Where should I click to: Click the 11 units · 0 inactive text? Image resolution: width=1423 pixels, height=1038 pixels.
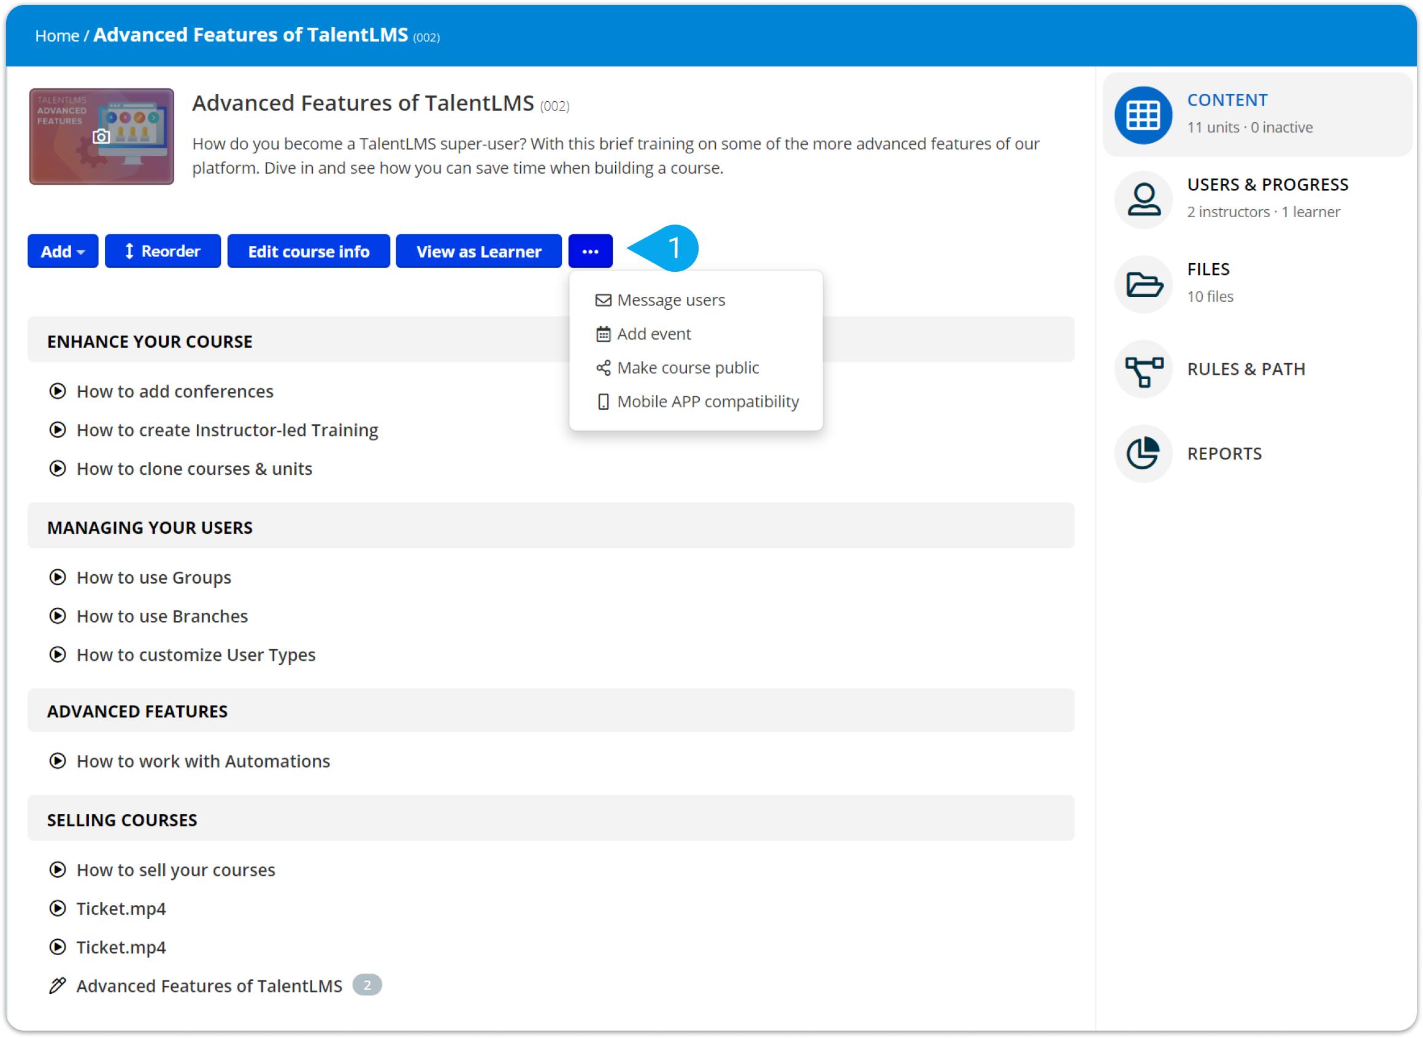pos(1249,128)
